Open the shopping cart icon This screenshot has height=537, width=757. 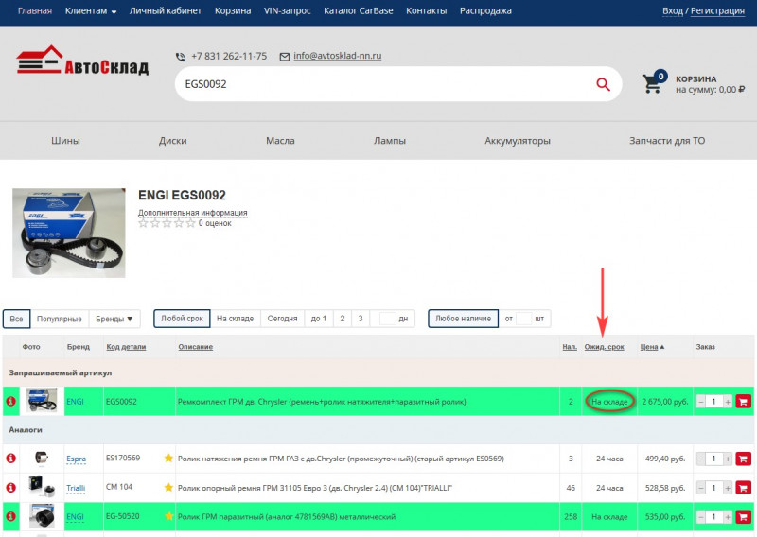point(654,82)
